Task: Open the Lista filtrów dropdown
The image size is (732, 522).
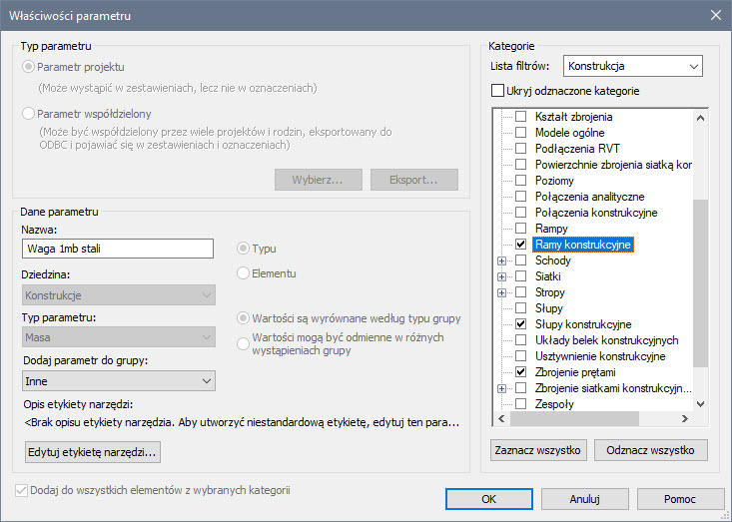Action: point(633,67)
